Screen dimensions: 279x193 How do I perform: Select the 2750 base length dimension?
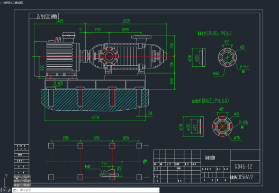(95, 117)
